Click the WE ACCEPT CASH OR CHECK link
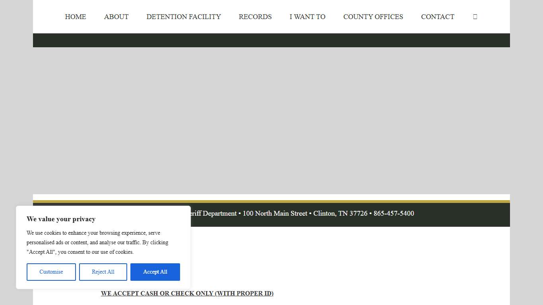Image resolution: width=543 pixels, height=305 pixels. (187, 293)
